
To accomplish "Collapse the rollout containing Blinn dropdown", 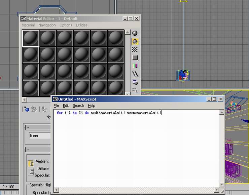I will click(38, 127).
